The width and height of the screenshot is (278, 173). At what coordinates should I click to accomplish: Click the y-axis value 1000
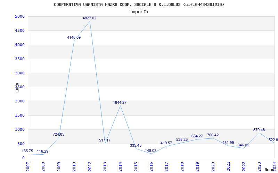tap(20, 129)
